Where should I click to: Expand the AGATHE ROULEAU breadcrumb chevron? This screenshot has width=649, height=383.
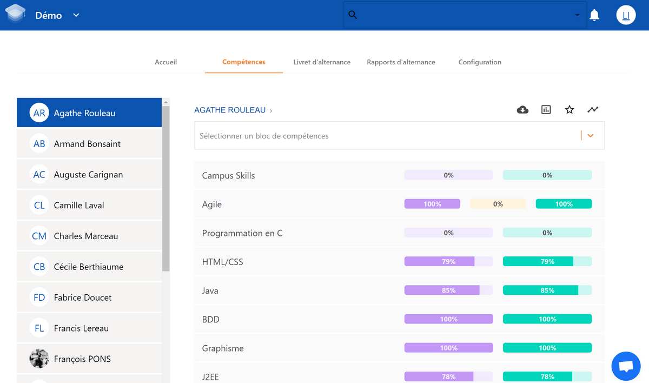click(x=271, y=110)
